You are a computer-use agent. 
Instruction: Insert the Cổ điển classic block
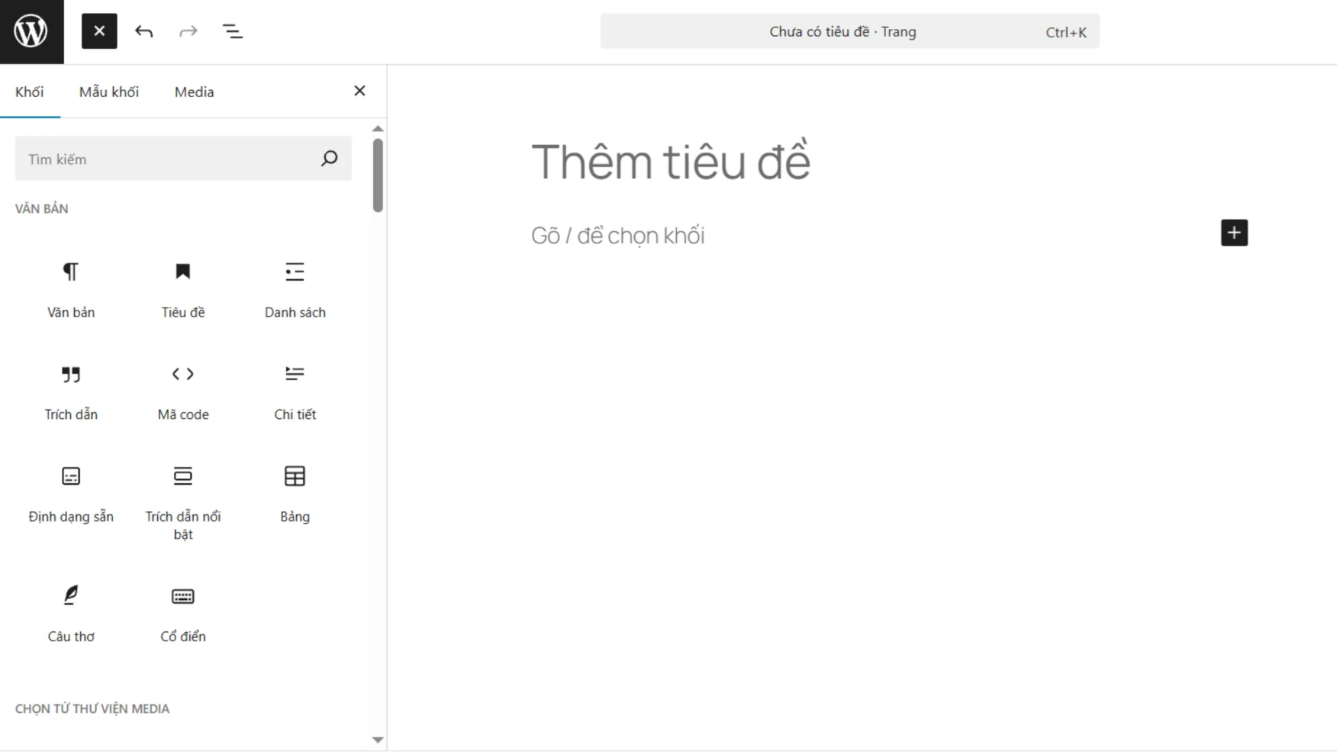(x=183, y=614)
